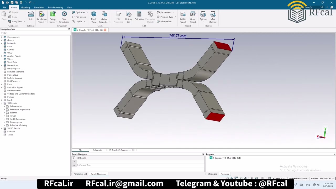The height and width of the screenshot is (189, 336).
Task: Open the History List
Action: click(129, 17)
